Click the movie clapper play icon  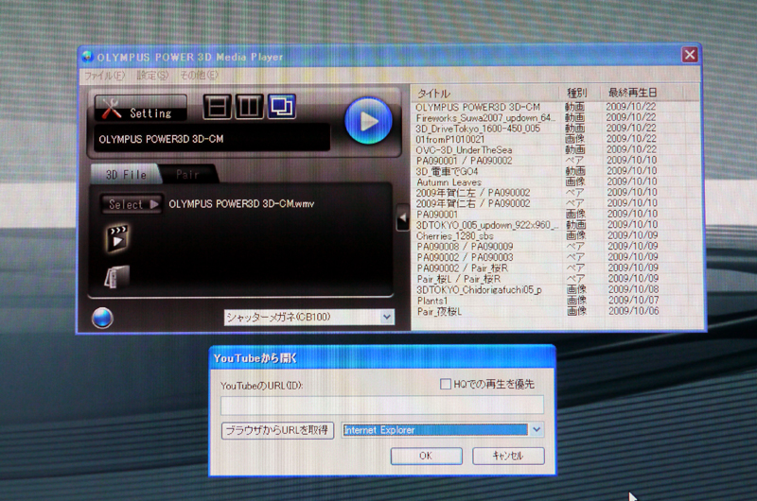point(117,237)
